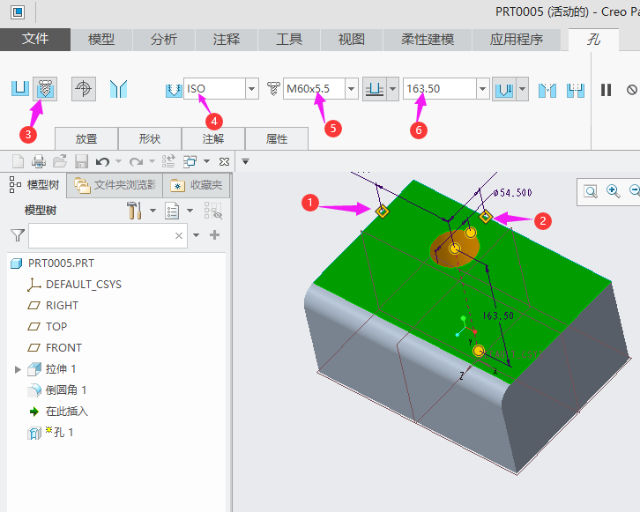The height and width of the screenshot is (512, 640).
Task: Open the quick access toolbar customize arrow
Action: click(x=245, y=161)
